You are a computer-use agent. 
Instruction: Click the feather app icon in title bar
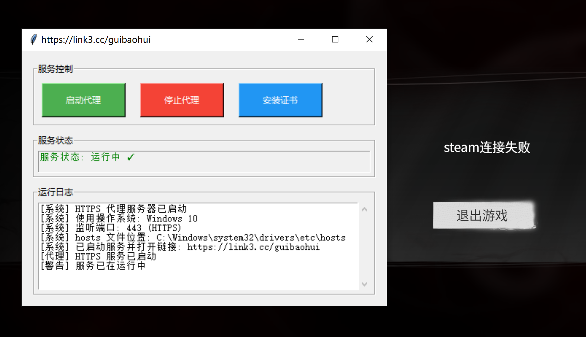(x=33, y=40)
